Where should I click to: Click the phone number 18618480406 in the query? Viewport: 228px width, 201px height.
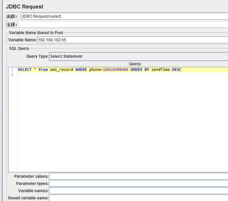tap(116, 70)
